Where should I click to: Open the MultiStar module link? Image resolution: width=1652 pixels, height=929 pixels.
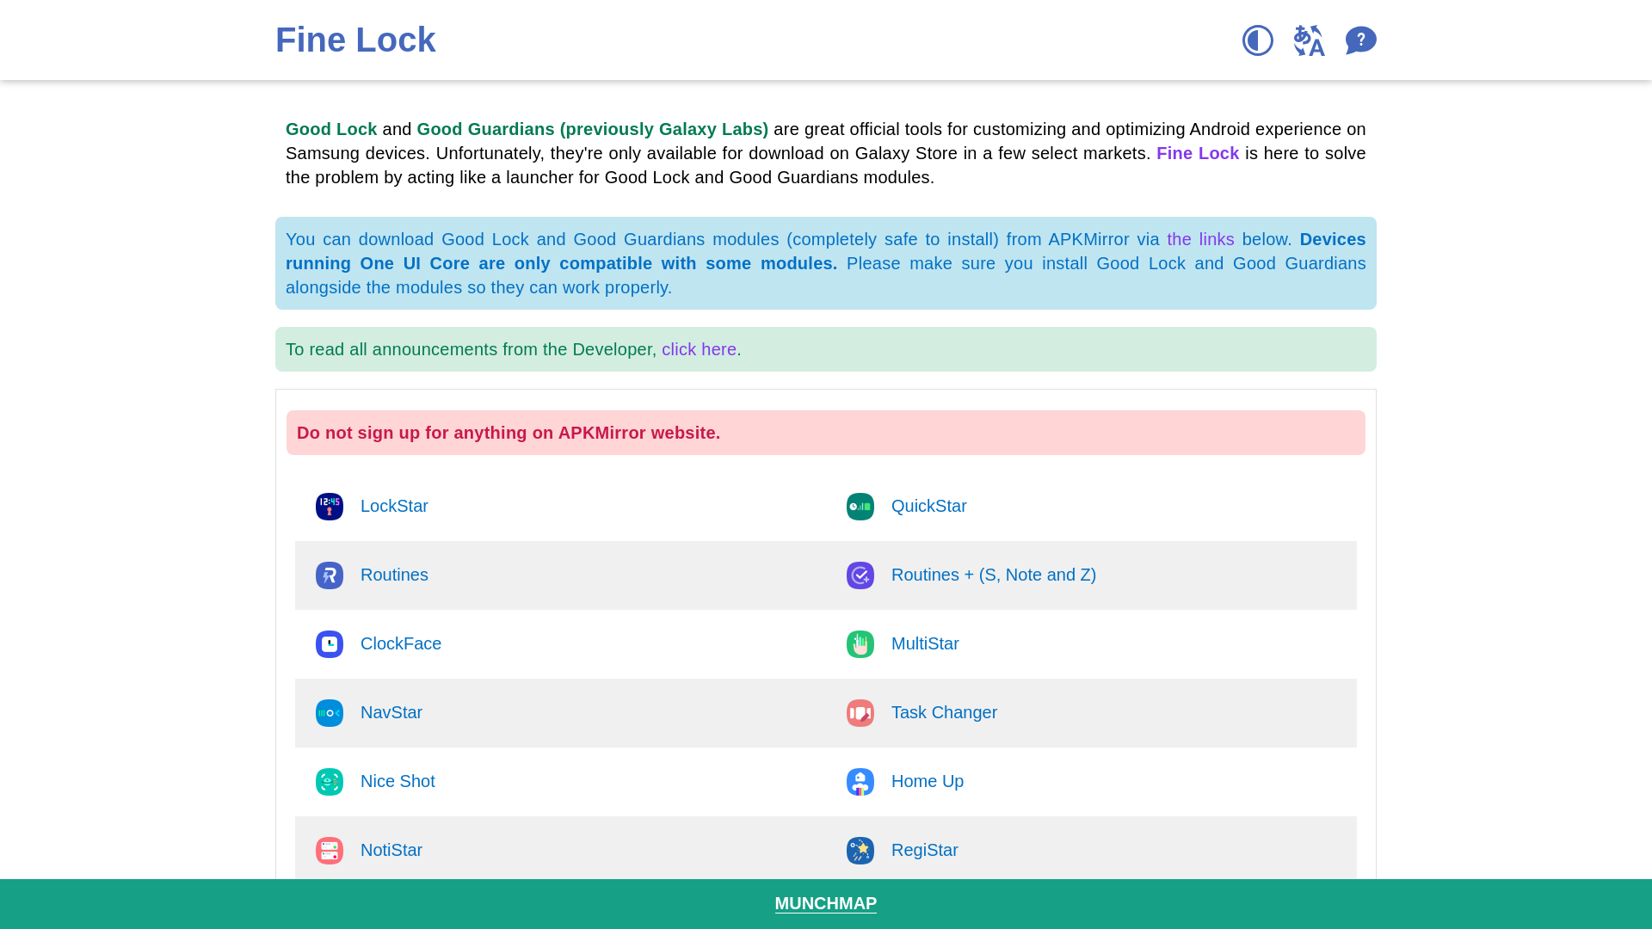[x=925, y=643]
